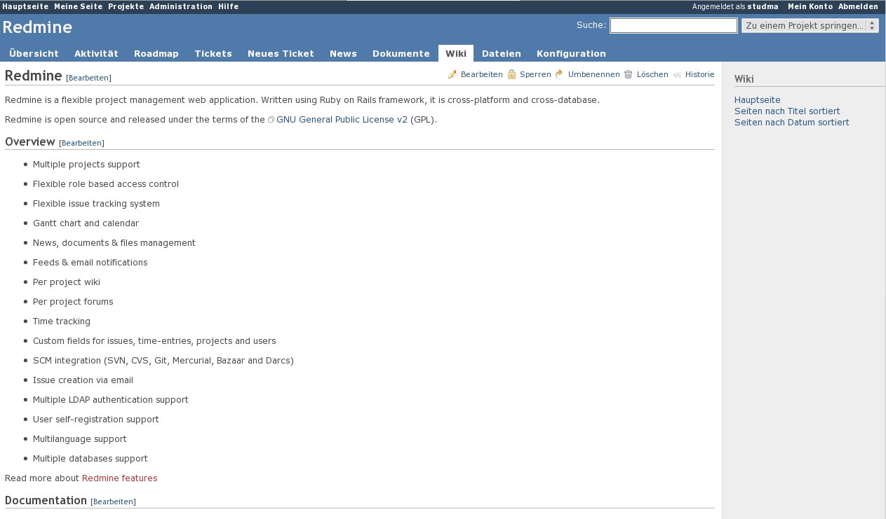
Task: Go to the Konfiguration tab
Action: coord(571,53)
